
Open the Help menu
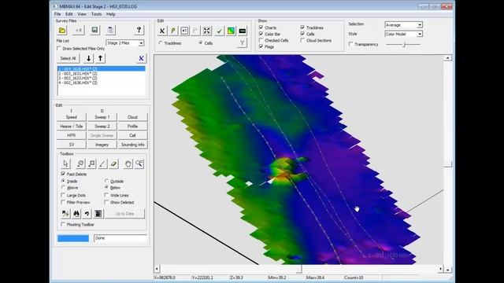point(111,14)
